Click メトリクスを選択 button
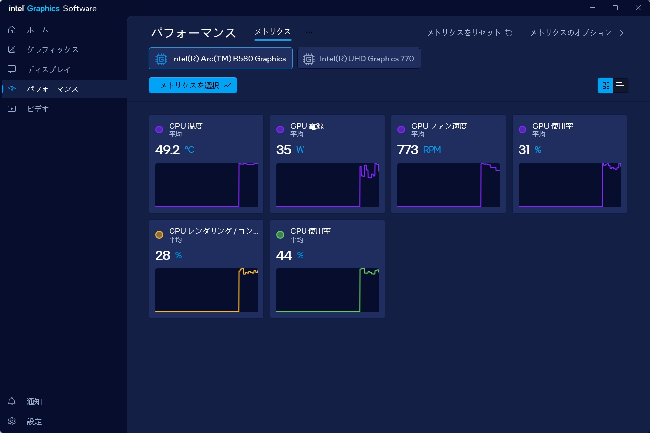 click(193, 85)
